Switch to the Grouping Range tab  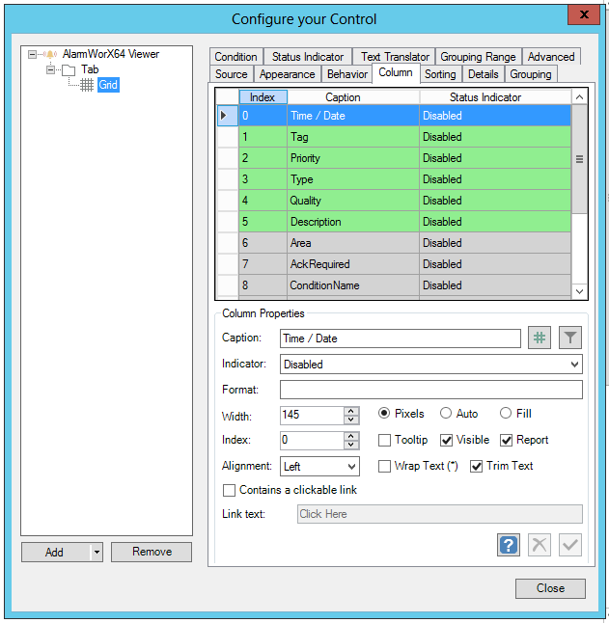pyautogui.click(x=478, y=57)
